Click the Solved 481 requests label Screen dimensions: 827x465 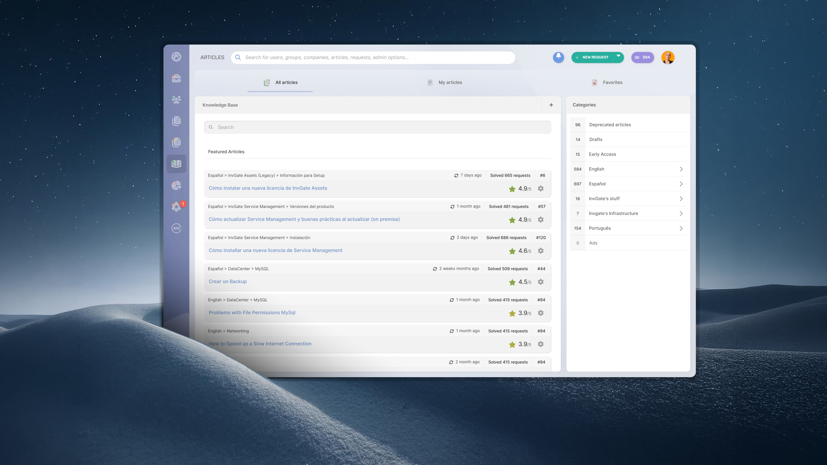509,207
